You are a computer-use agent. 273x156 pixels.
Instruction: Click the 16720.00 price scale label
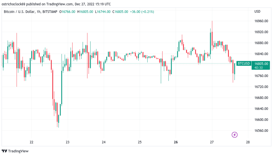pyautogui.click(x=261, y=87)
